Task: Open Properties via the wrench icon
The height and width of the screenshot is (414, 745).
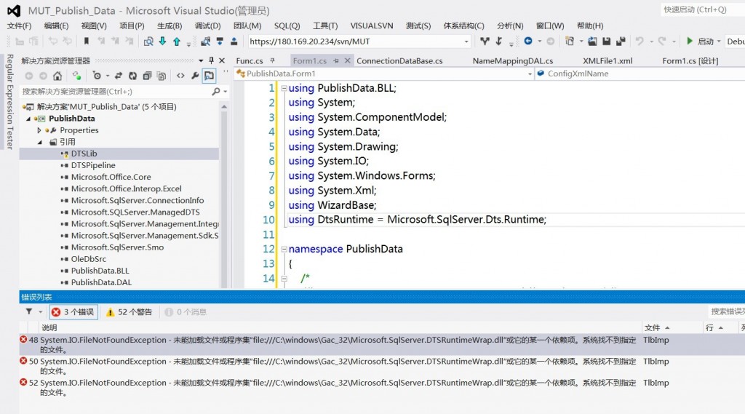Action: click(195, 76)
